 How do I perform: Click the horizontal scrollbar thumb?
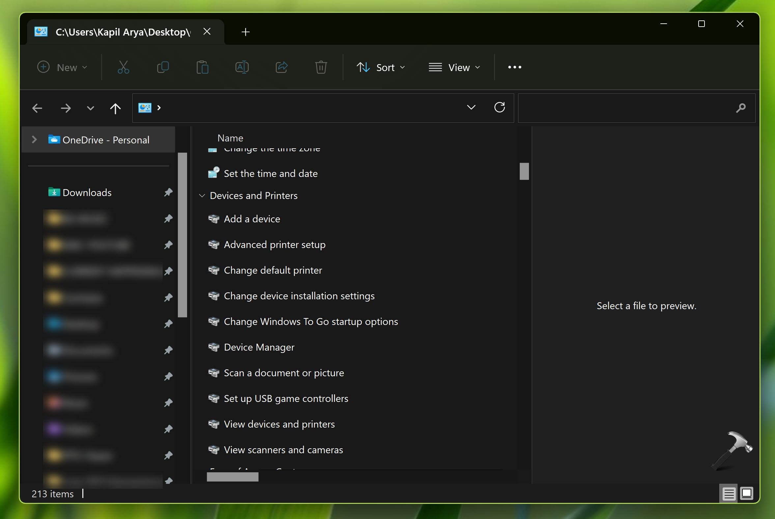coord(232,477)
